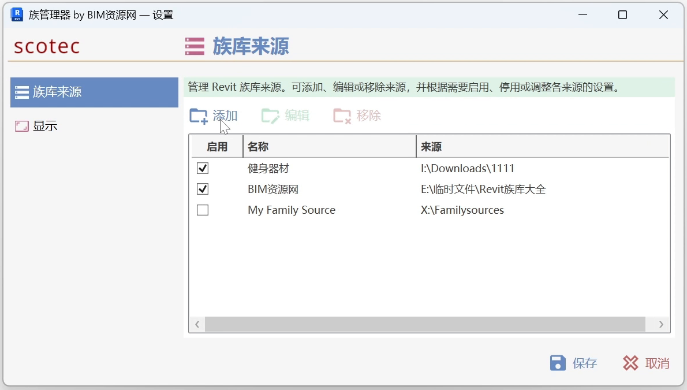Click the 编辑 text label

[x=297, y=116]
